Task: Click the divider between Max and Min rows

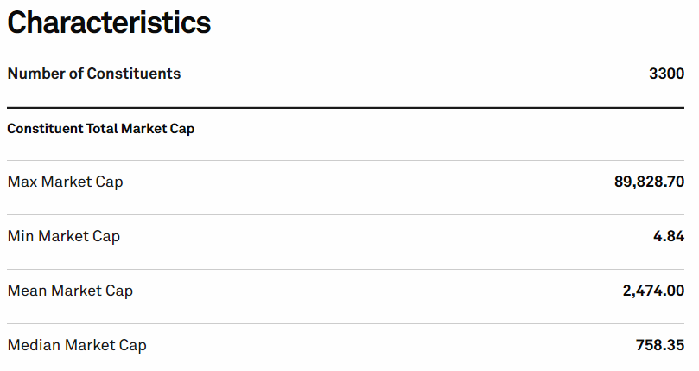Action: tap(346, 214)
